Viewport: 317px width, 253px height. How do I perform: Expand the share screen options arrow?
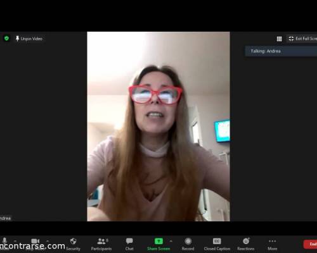171,241
